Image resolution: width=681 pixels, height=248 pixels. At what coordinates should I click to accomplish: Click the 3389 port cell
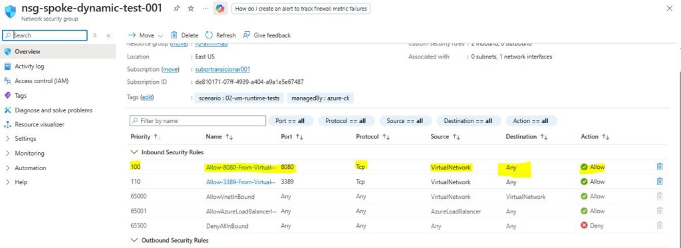[287, 182]
